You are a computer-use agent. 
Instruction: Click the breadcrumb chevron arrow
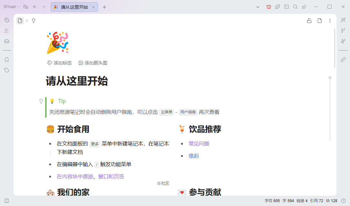click(x=27, y=21)
